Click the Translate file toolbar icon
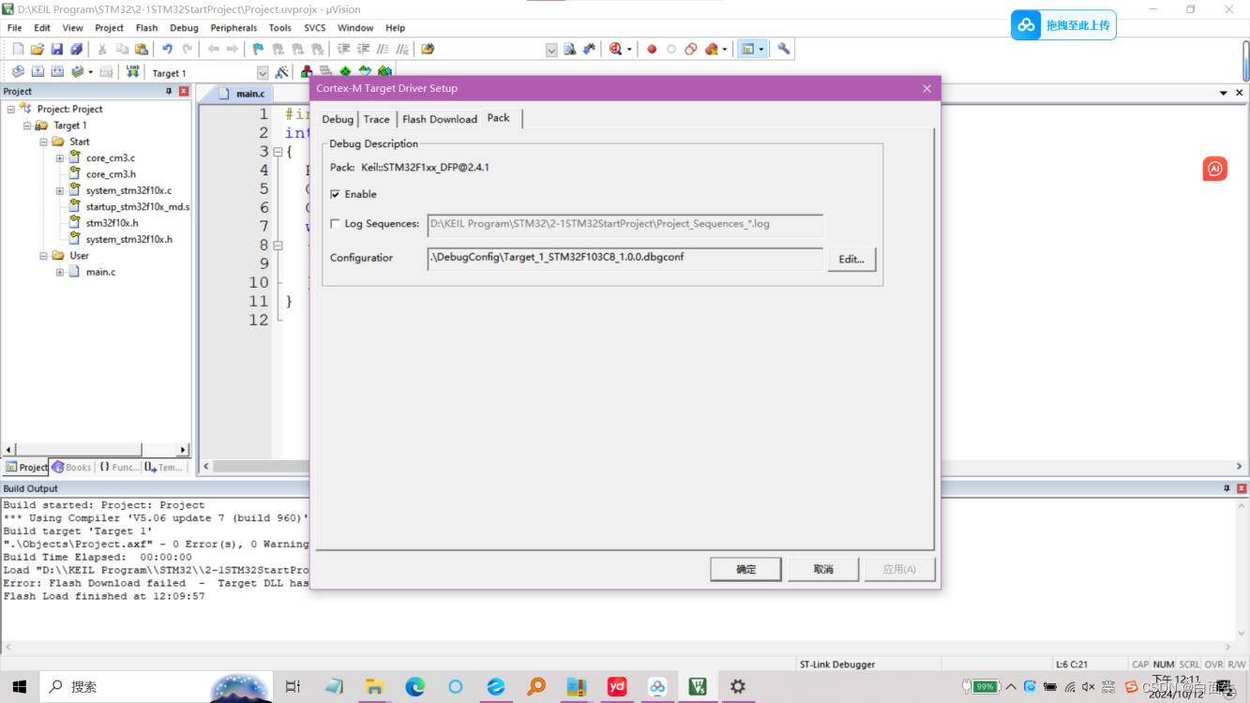Viewport: 1250px width, 703px height. (18, 72)
